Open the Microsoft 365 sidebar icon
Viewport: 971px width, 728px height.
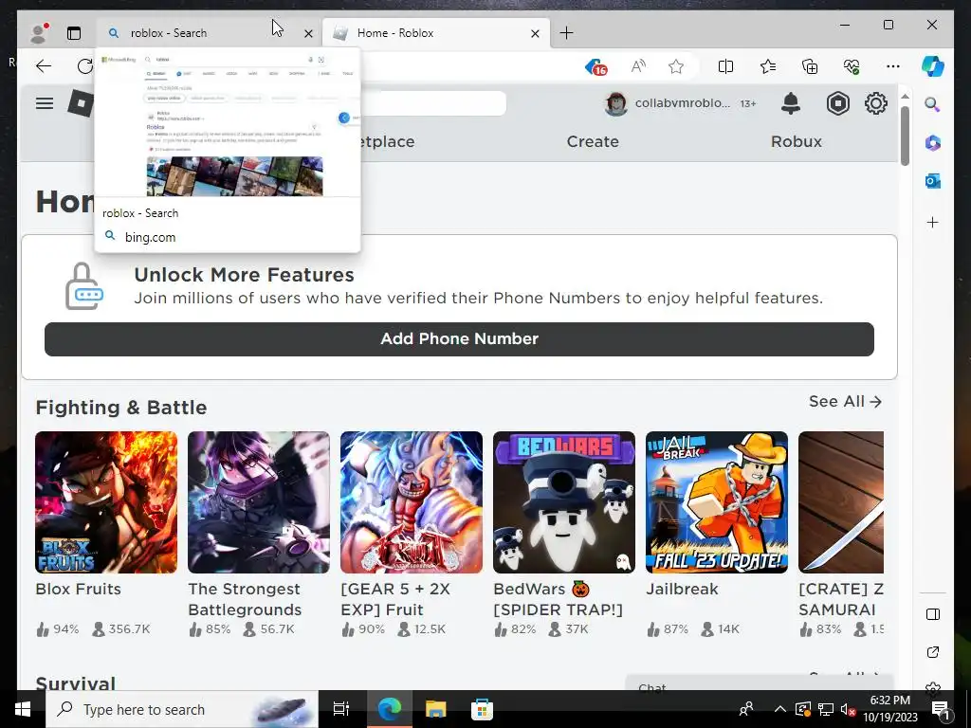click(933, 143)
